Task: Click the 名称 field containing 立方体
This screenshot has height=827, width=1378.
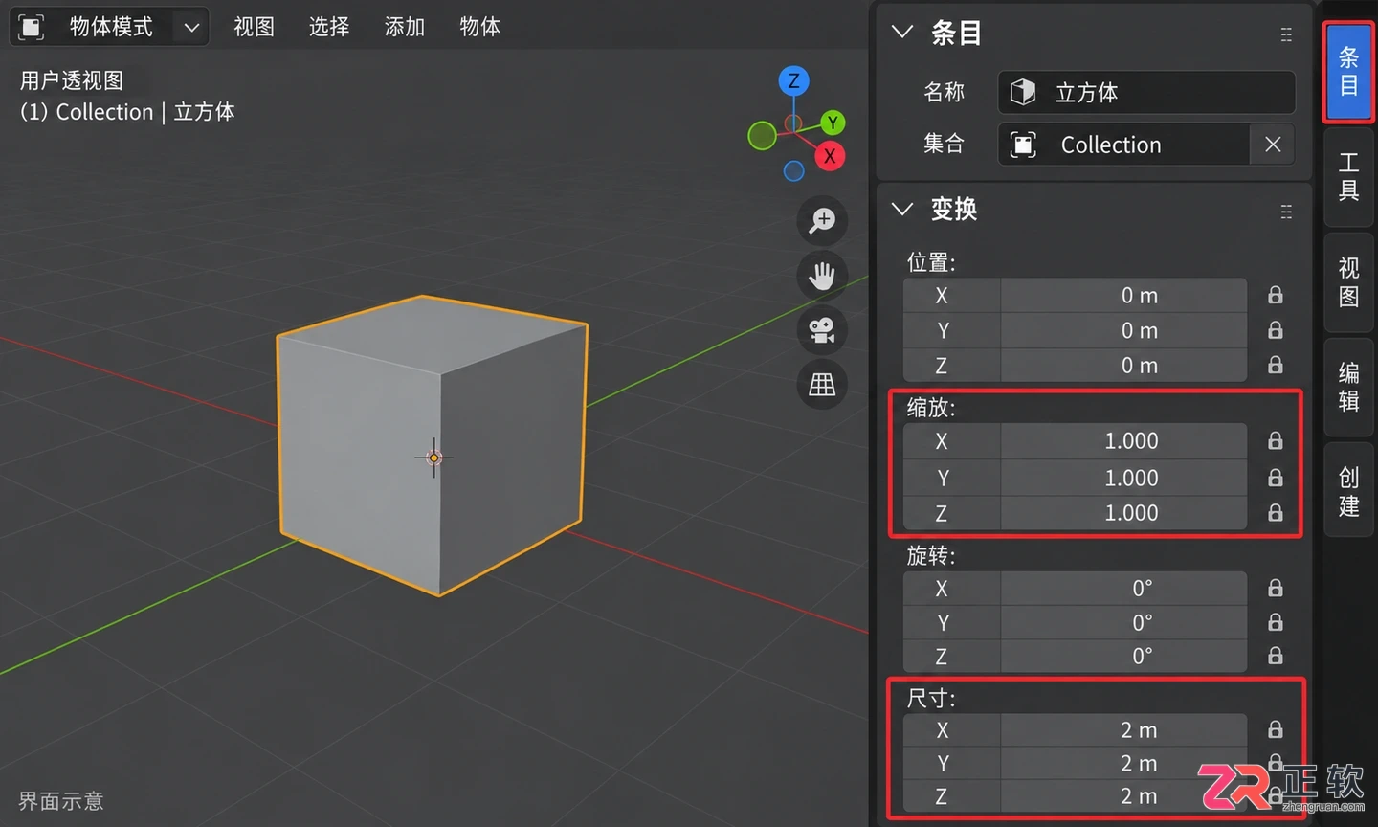Action: (1146, 92)
